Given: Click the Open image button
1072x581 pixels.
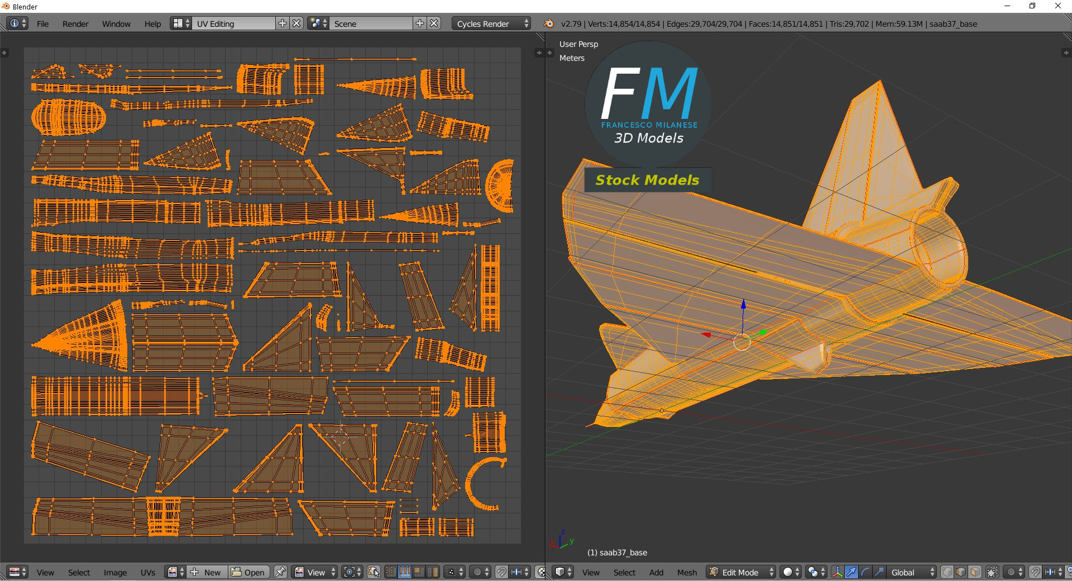Looking at the screenshot, I should coord(248,572).
